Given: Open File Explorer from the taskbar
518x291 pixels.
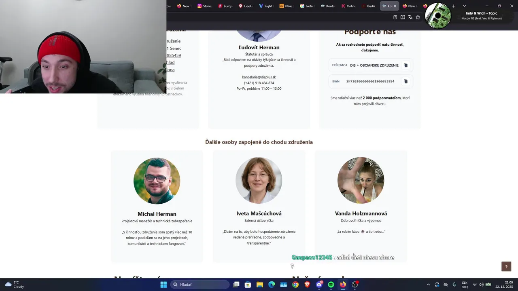Looking at the screenshot, I should point(260,285).
